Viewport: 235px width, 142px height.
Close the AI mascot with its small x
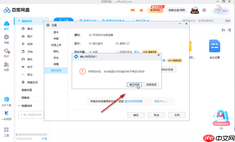(x=221, y=128)
